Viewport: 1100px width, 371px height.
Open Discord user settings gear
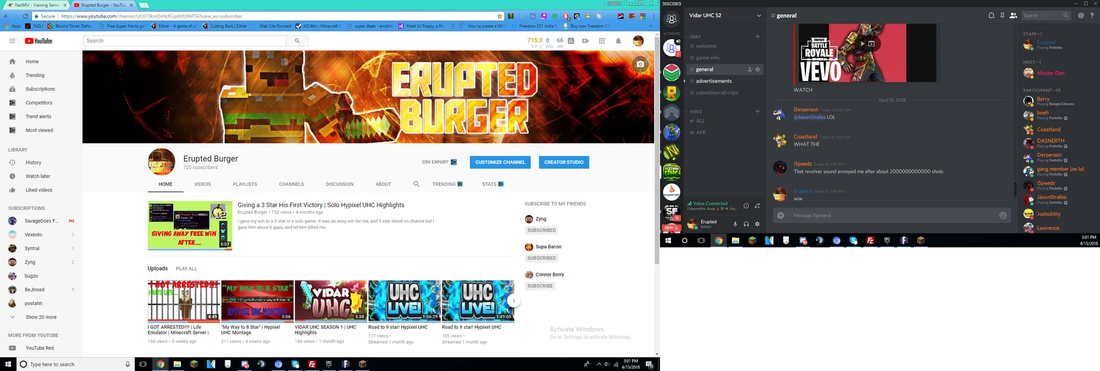[x=757, y=224]
